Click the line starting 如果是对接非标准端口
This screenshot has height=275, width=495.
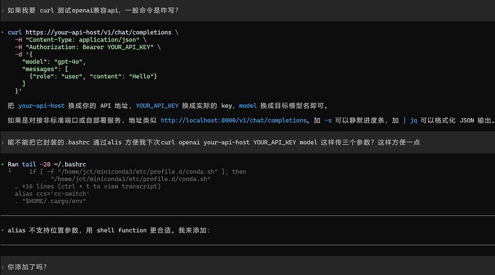point(251,120)
